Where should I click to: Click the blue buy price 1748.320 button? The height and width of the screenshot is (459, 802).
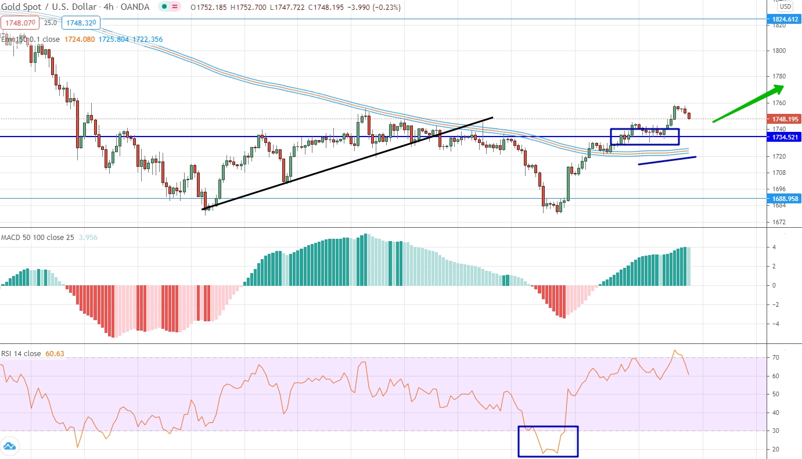82,23
